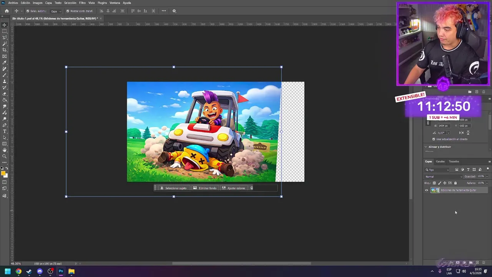Image resolution: width=492 pixels, height=277 pixels.
Task: Select the Magic Wand tool
Action: click(5, 44)
